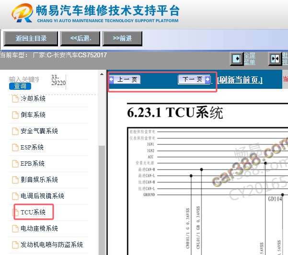Click the ACC label in diagram
Screen dimensions: 288x255
150,157
